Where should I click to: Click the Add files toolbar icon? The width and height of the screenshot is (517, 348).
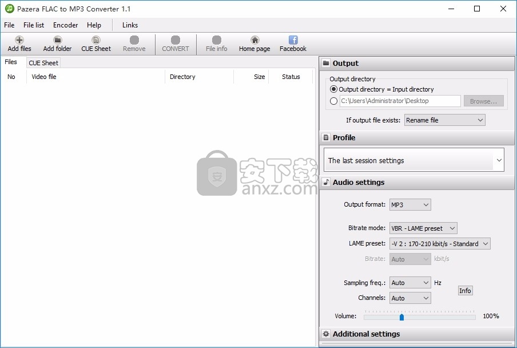19,40
